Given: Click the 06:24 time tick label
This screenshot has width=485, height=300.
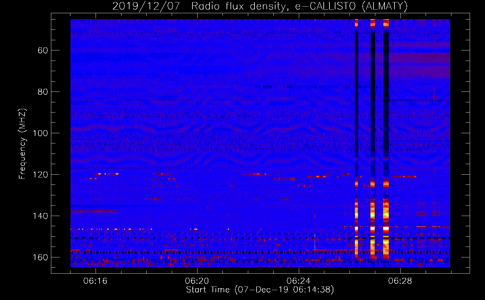Looking at the screenshot, I should pos(299,281).
